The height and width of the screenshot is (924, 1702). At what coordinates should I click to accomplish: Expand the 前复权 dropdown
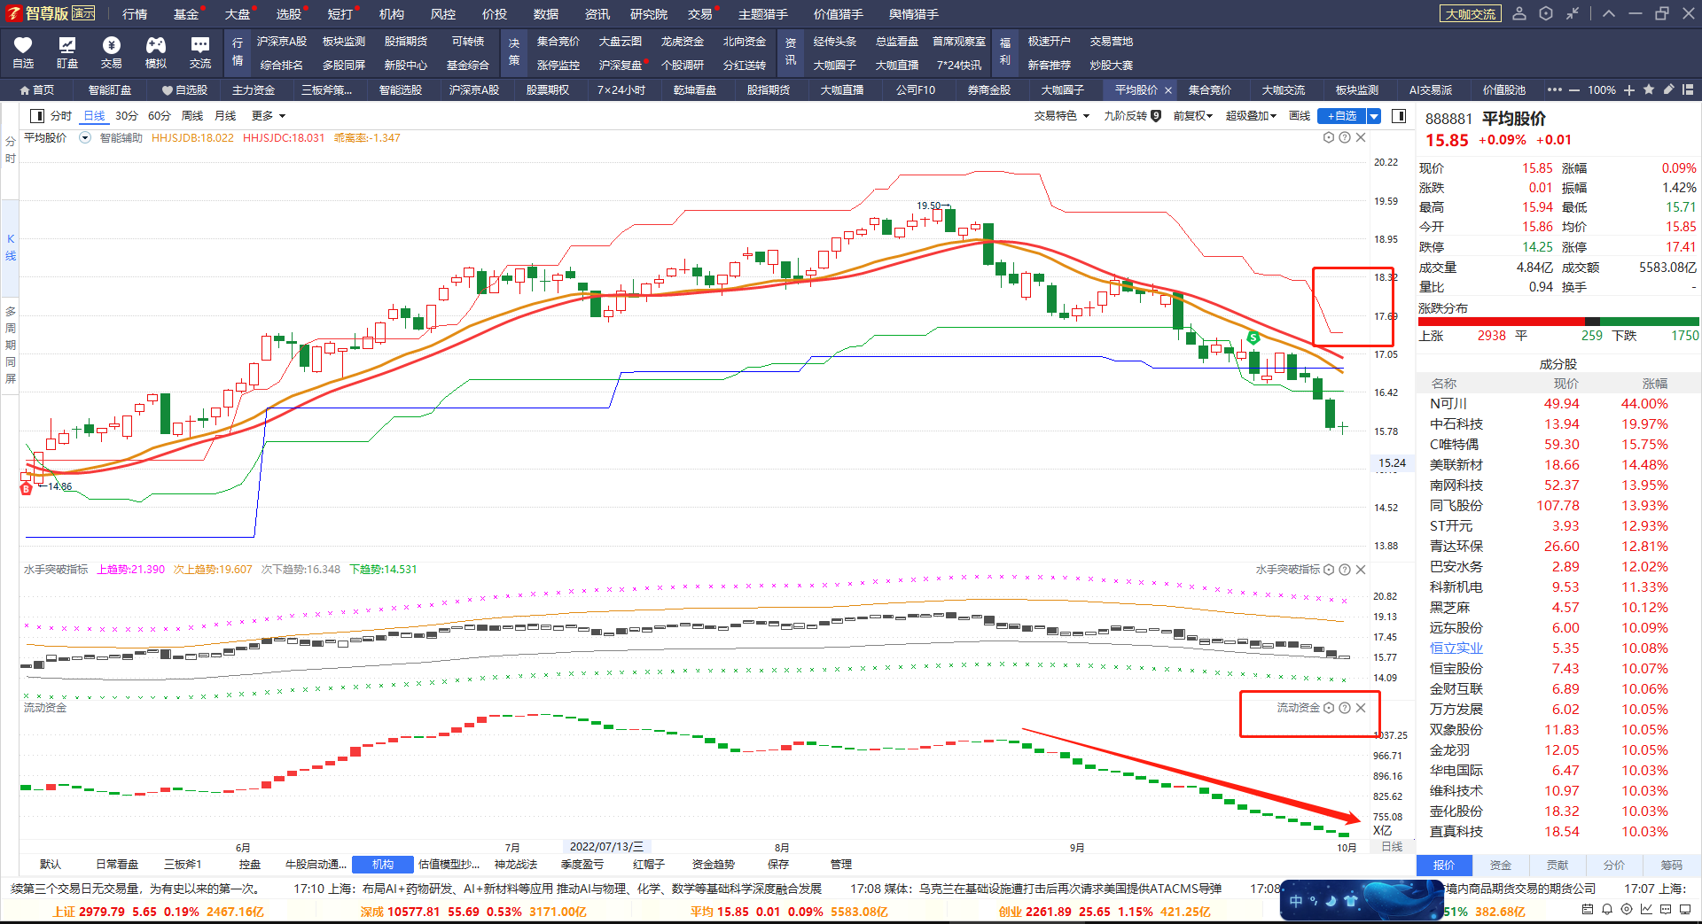[1192, 116]
